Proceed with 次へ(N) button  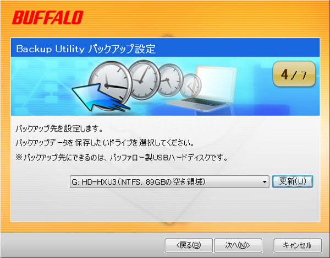coord(238,245)
